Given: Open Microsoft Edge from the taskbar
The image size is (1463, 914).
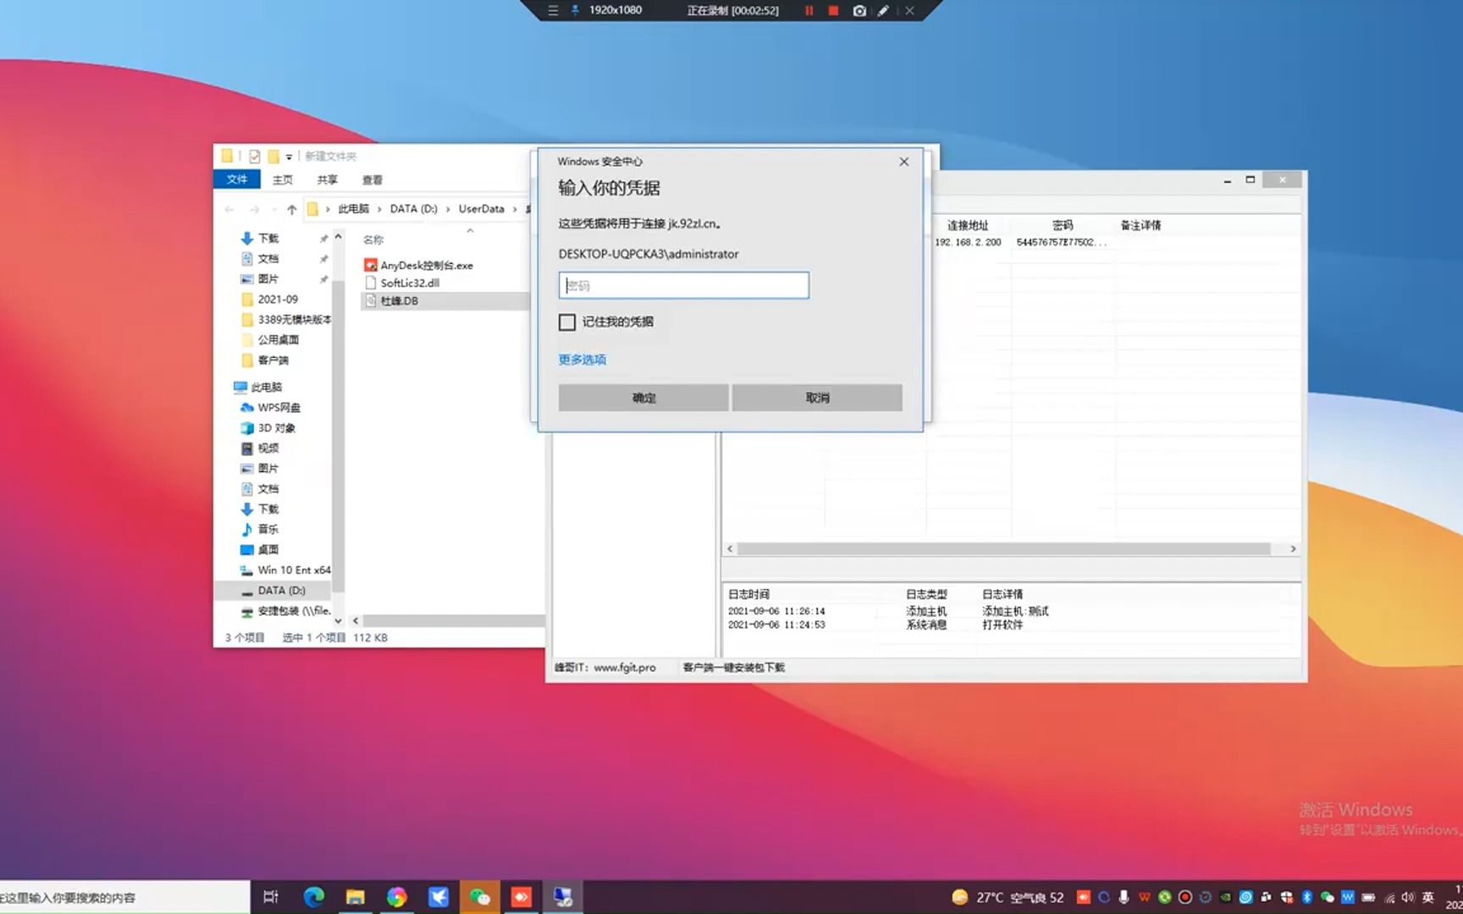Looking at the screenshot, I should [x=313, y=897].
